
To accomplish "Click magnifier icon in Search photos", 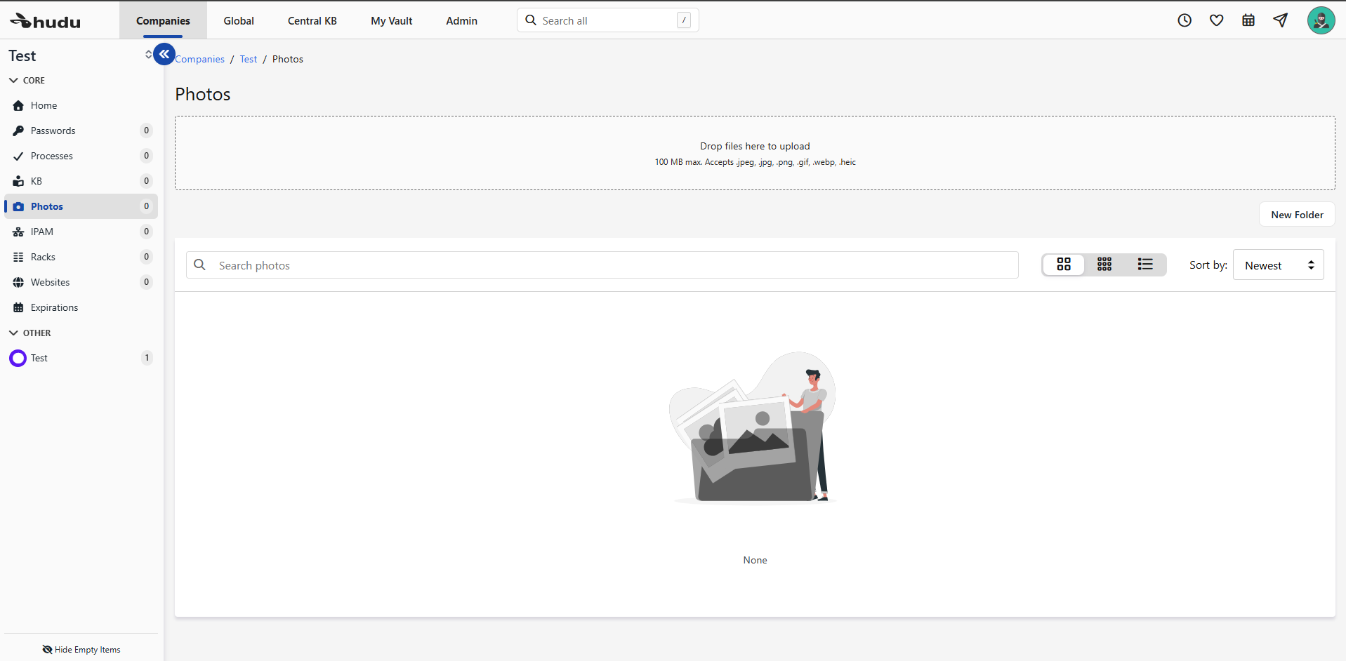I will (x=199, y=265).
